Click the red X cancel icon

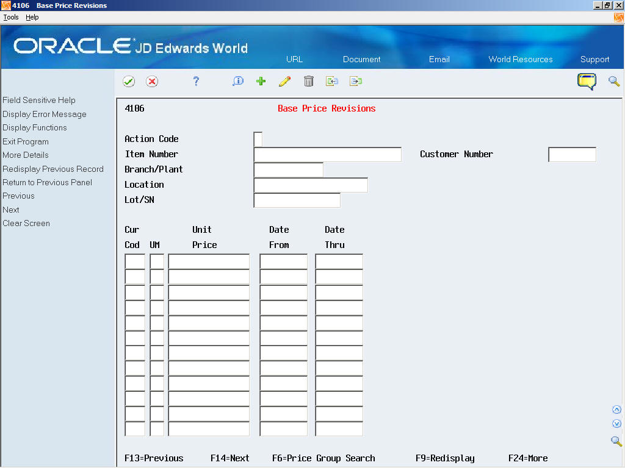[152, 82]
